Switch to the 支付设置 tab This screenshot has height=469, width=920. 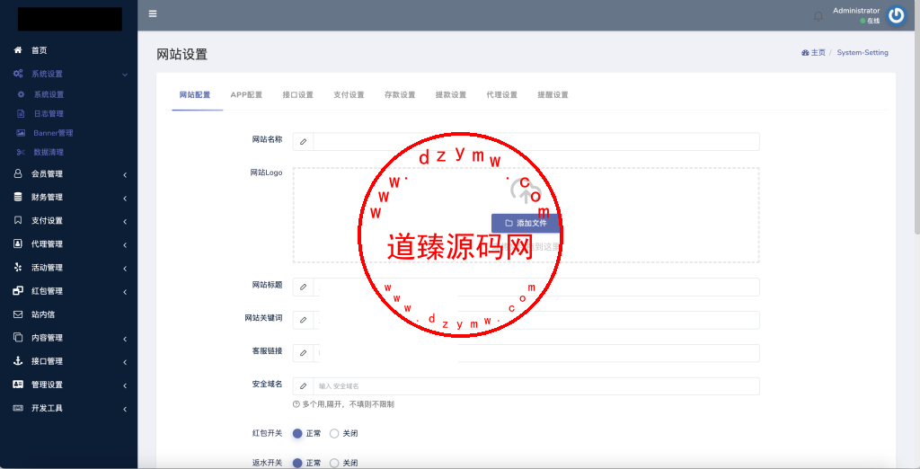[349, 95]
